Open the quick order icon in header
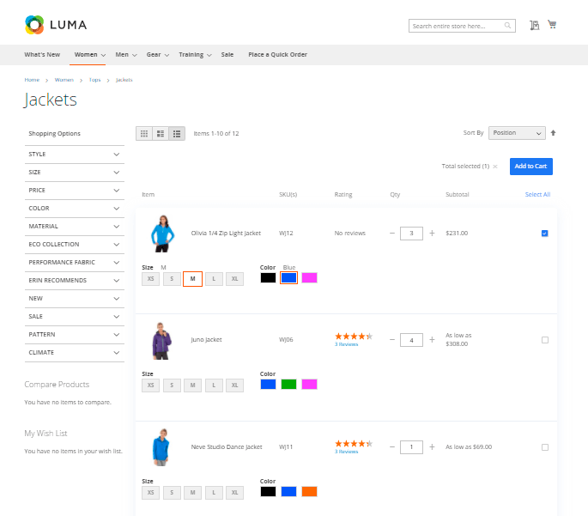Screen dimensions: 588x516 tap(535, 25)
